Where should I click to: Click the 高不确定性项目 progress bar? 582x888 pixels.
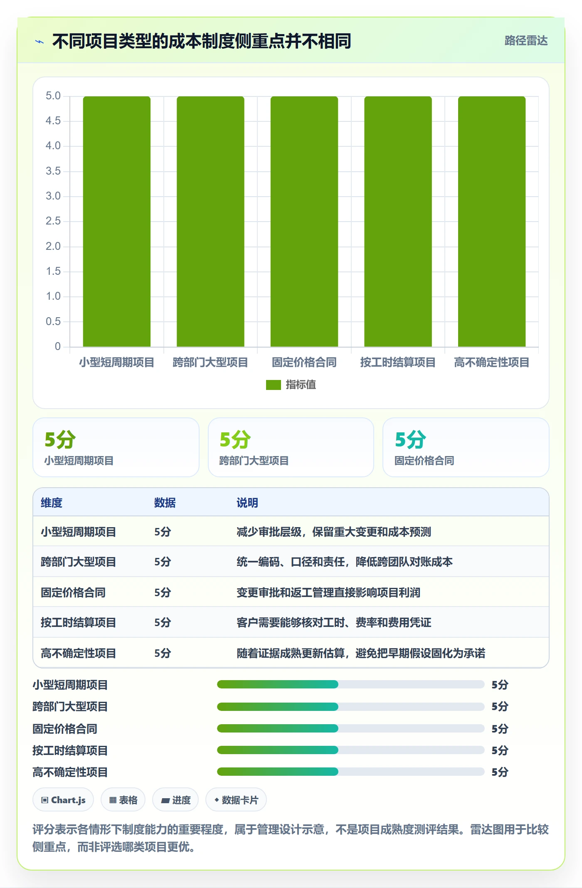tap(350, 772)
